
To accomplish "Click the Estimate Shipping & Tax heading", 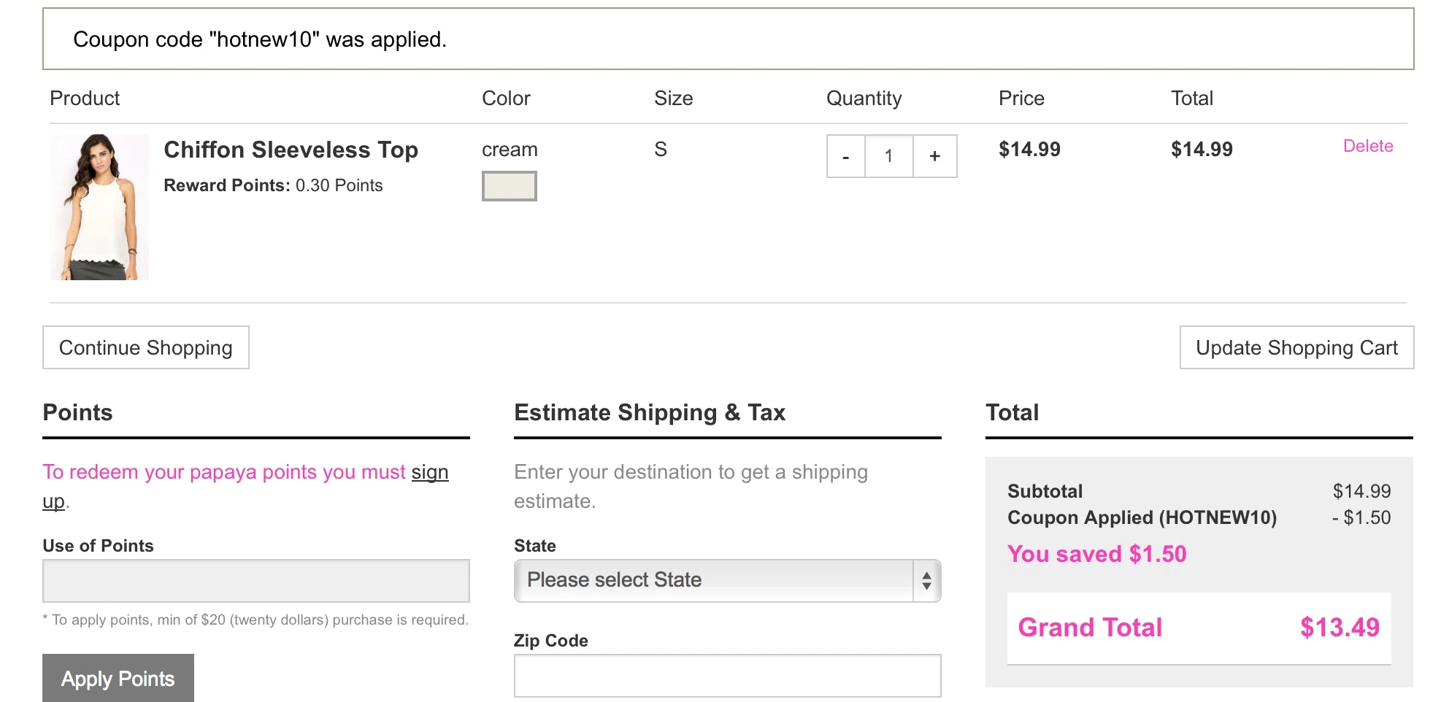I will (650, 412).
